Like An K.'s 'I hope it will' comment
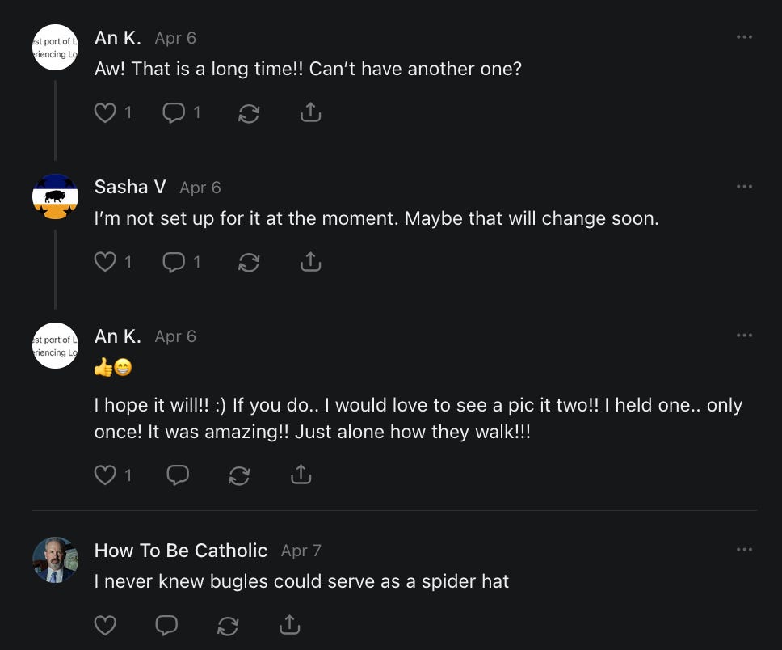The image size is (782, 650). click(106, 475)
